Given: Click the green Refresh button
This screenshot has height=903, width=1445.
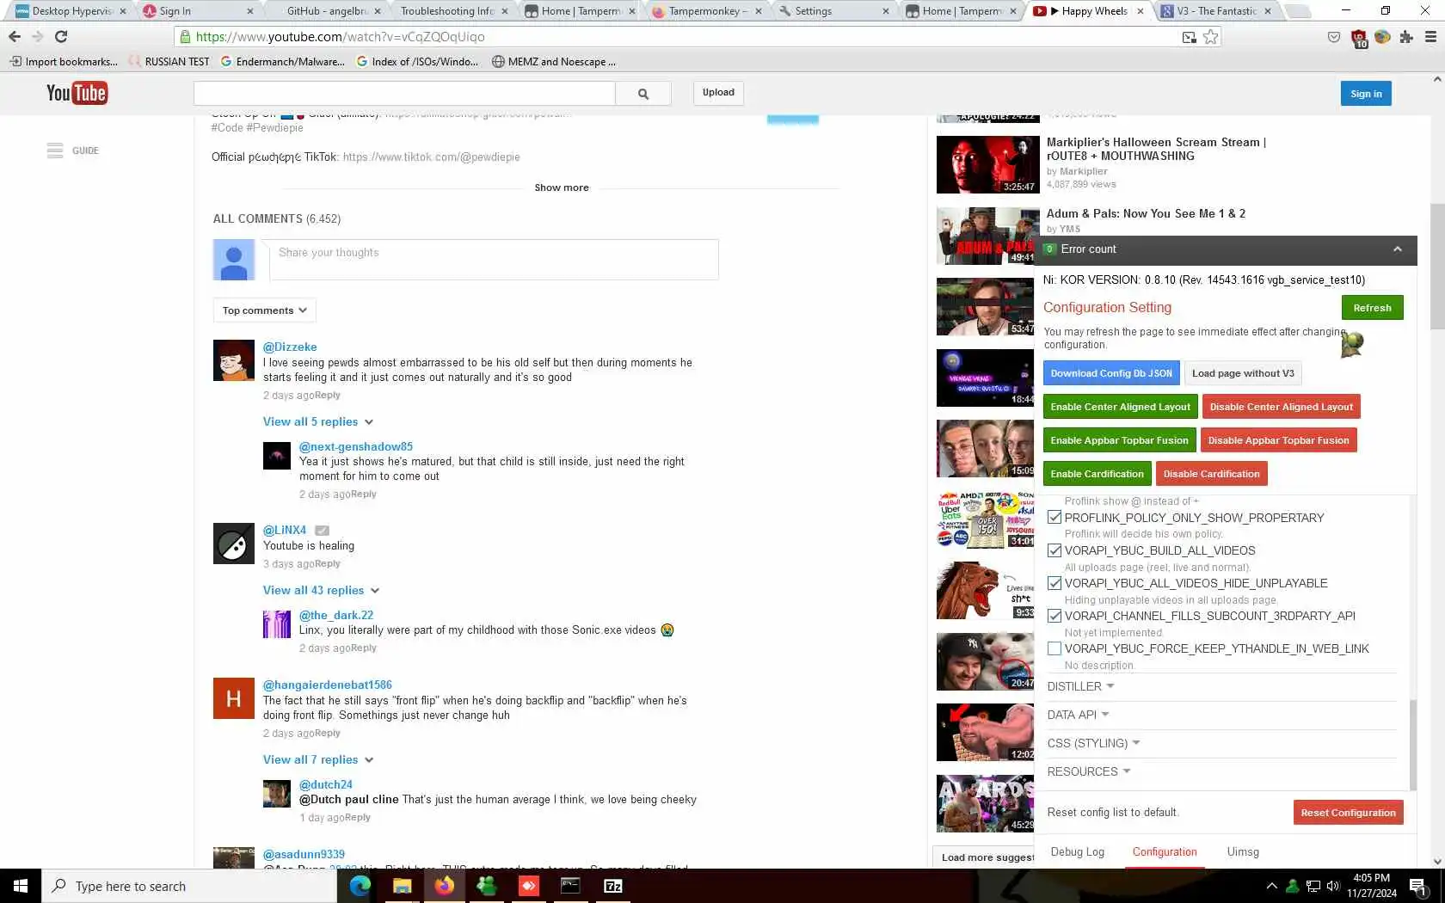Looking at the screenshot, I should (1372, 308).
